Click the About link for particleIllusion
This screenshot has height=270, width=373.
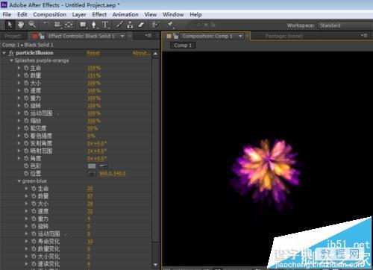pos(141,53)
